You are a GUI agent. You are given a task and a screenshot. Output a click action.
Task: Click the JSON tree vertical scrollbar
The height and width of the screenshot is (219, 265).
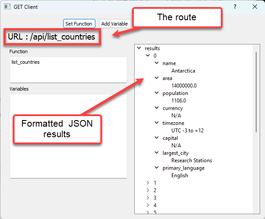pos(256,92)
